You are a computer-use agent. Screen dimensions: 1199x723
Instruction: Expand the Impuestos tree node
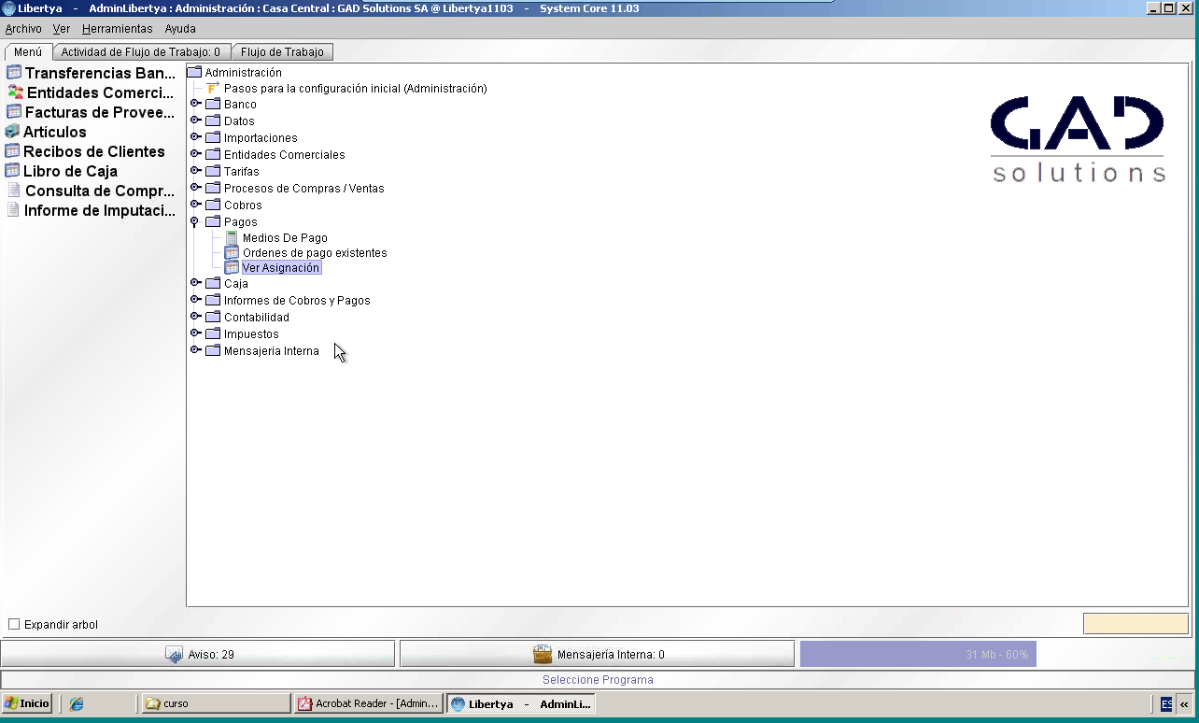(x=195, y=333)
